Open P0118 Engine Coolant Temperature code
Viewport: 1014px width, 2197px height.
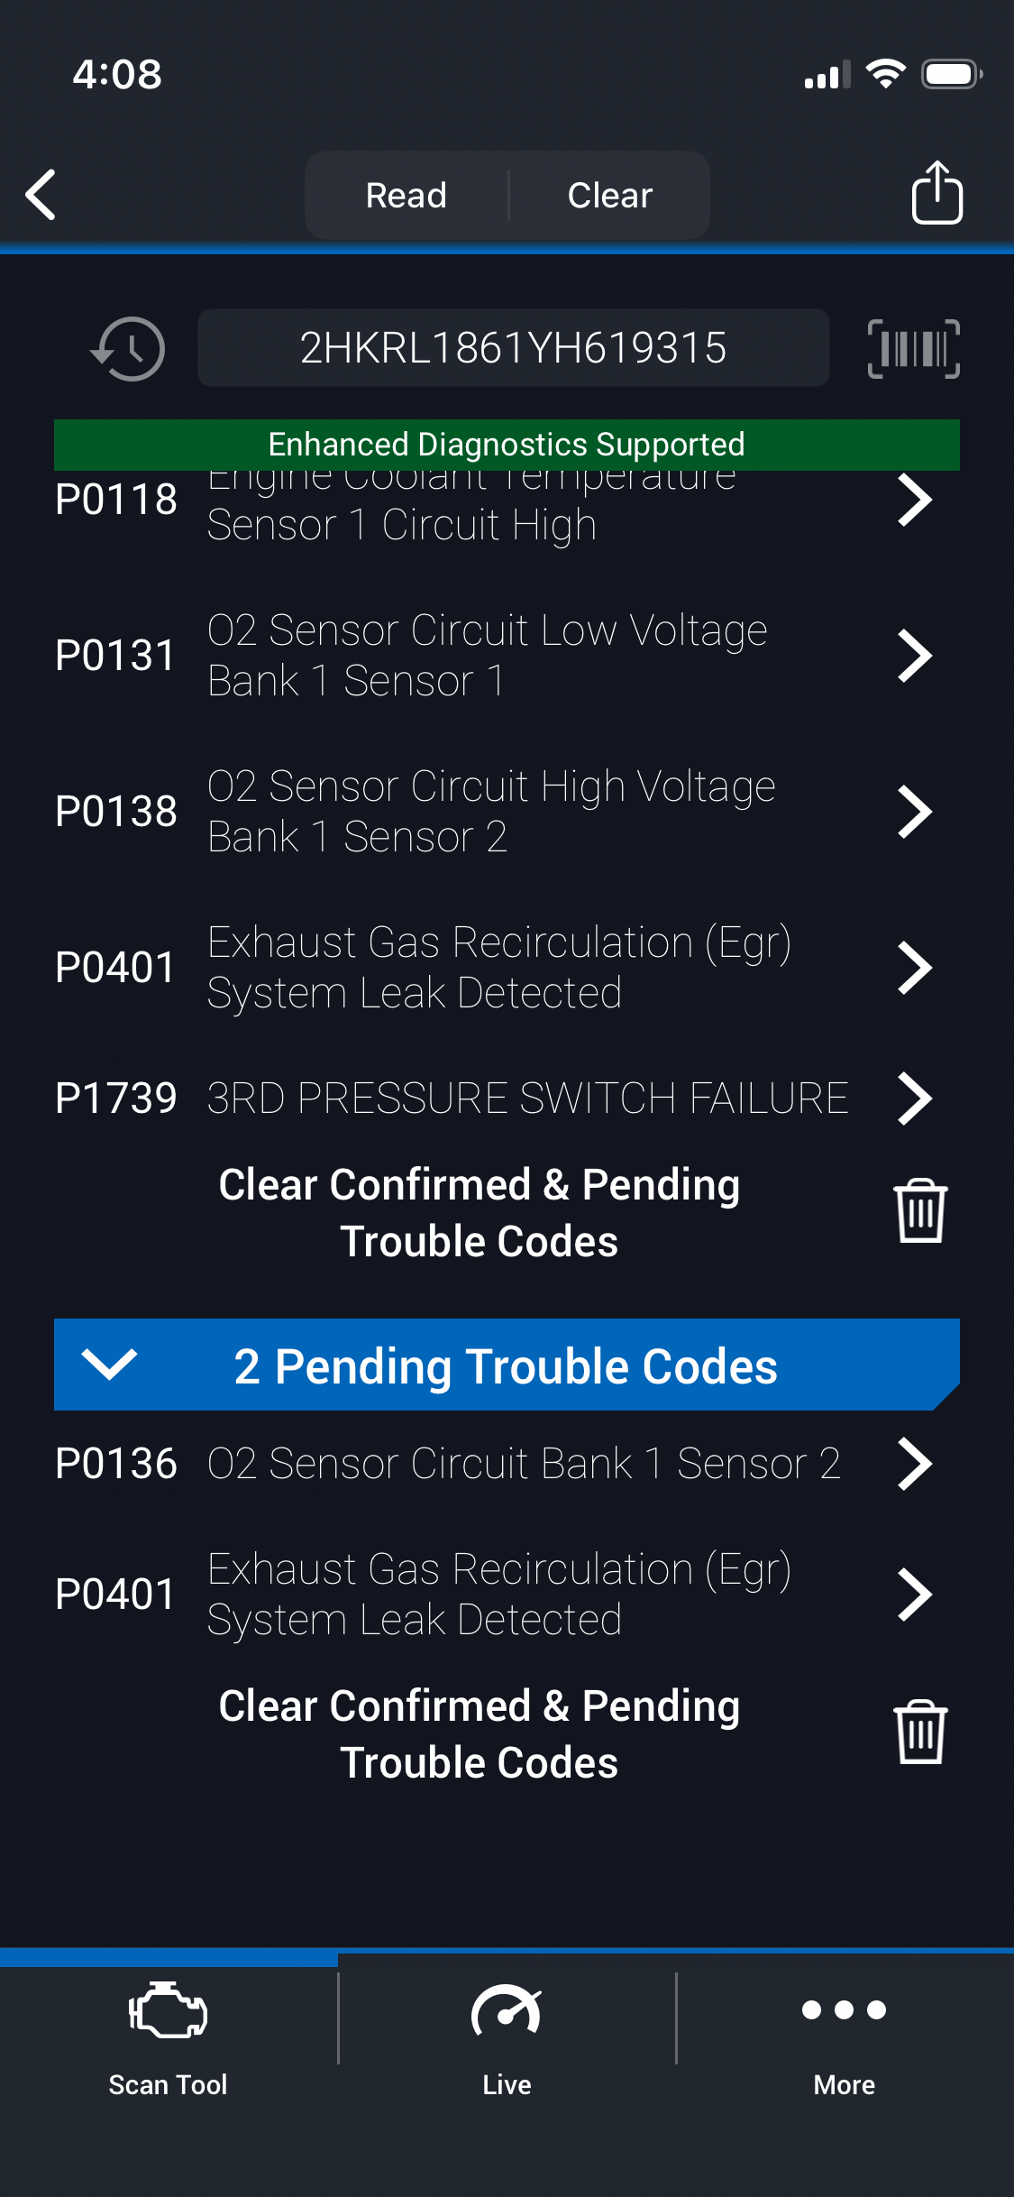914,501
